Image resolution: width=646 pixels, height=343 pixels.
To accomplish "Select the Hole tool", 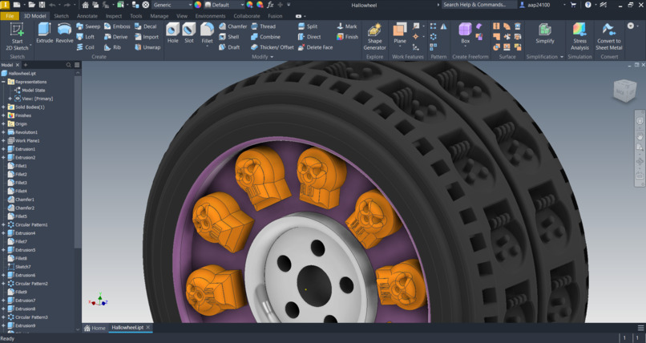I will 172,33.
